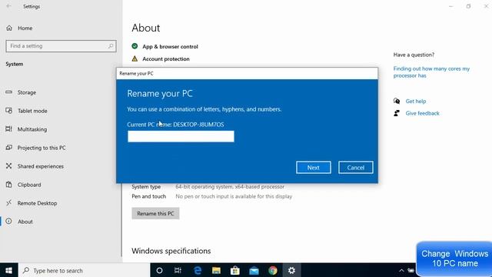Click the Give feedback link
Viewport: 492px width, 277px height.
[x=422, y=113]
